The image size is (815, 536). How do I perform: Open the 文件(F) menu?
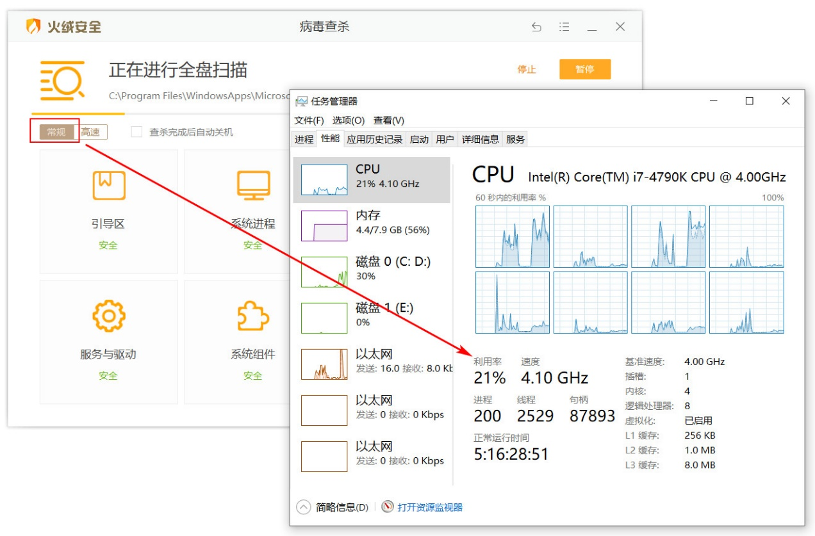[x=309, y=120]
